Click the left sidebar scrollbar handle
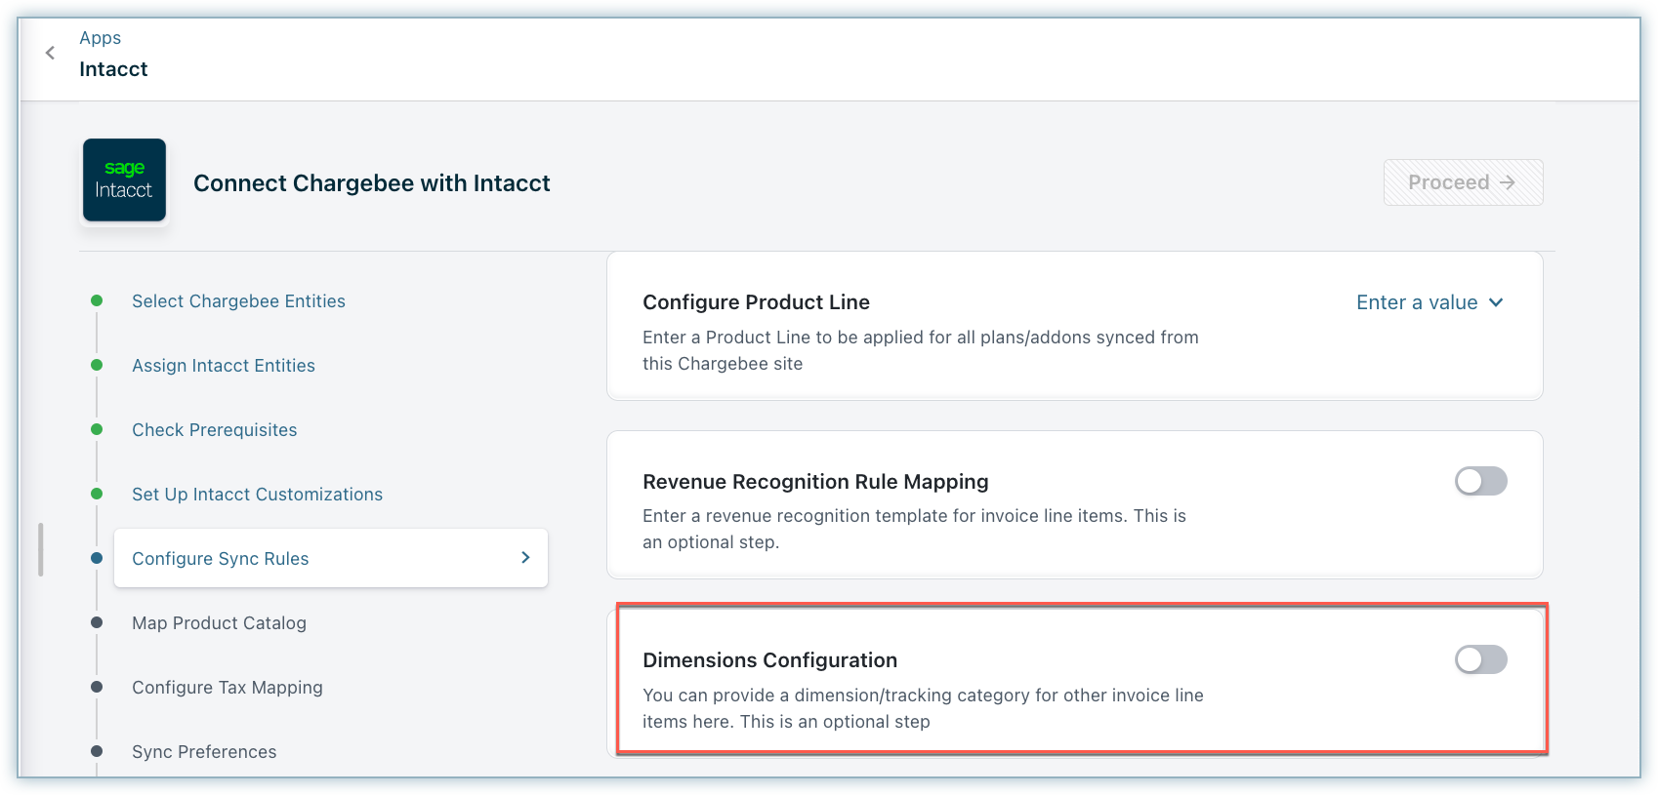This screenshot has height=795, width=1658. coord(40,550)
